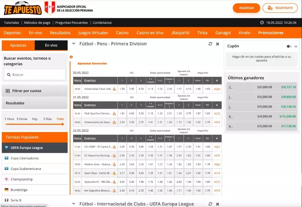The width and height of the screenshot is (302, 207).
Task: Click the INGRESAR button
Action: [247, 8]
